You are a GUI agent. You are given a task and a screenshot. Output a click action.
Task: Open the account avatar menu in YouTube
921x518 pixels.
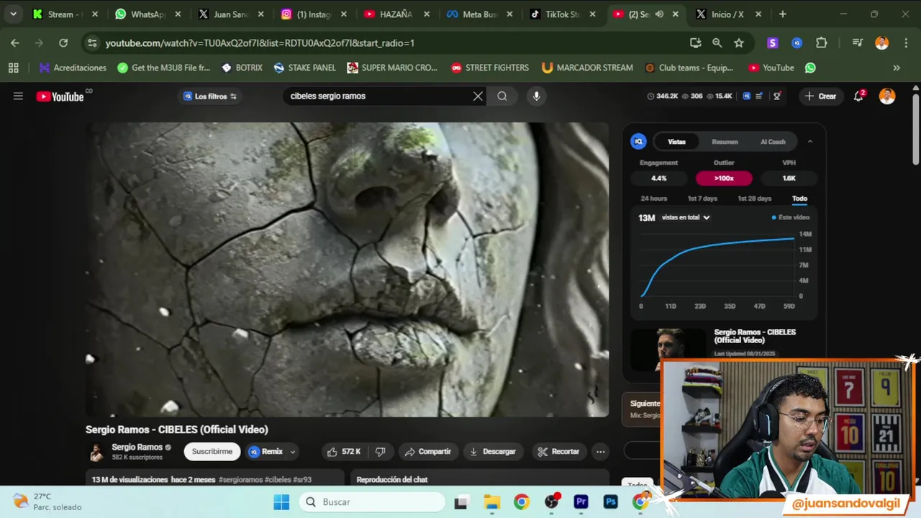[887, 96]
